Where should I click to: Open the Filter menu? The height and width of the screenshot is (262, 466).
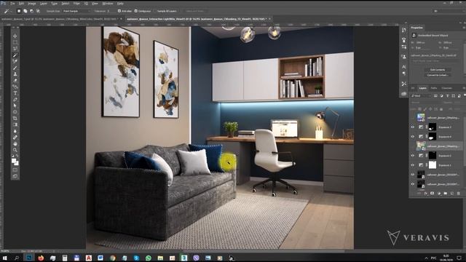76,3
